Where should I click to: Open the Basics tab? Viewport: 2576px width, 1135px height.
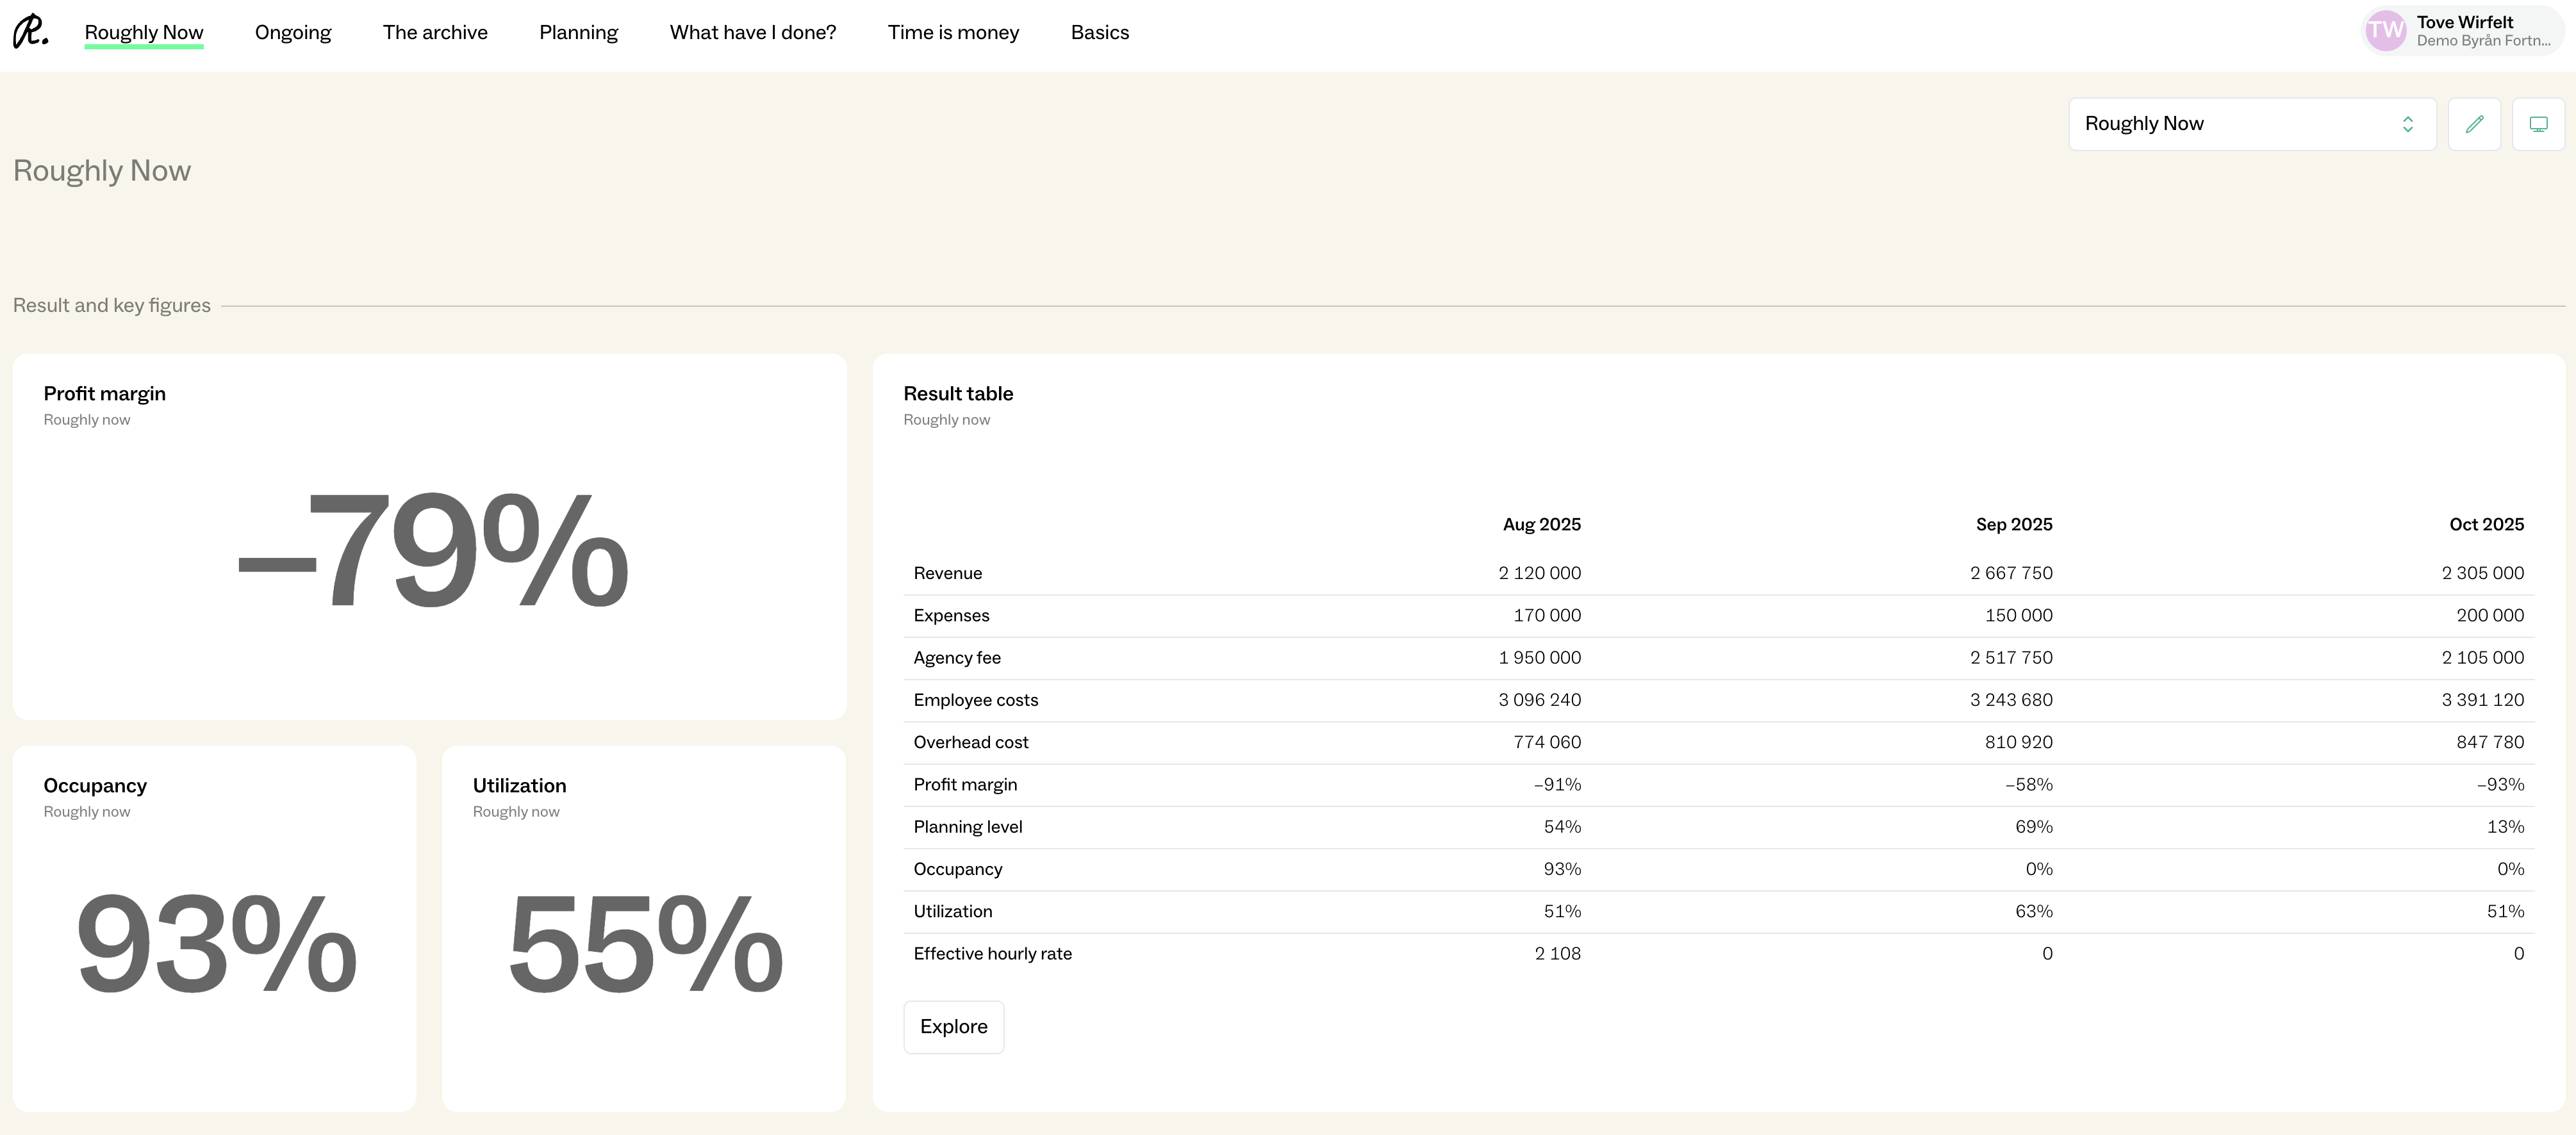(x=1099, y=32)
